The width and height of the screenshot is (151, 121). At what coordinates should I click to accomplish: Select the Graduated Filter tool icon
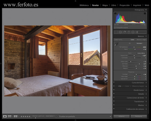pyautogui.click(x=129, y=32)
